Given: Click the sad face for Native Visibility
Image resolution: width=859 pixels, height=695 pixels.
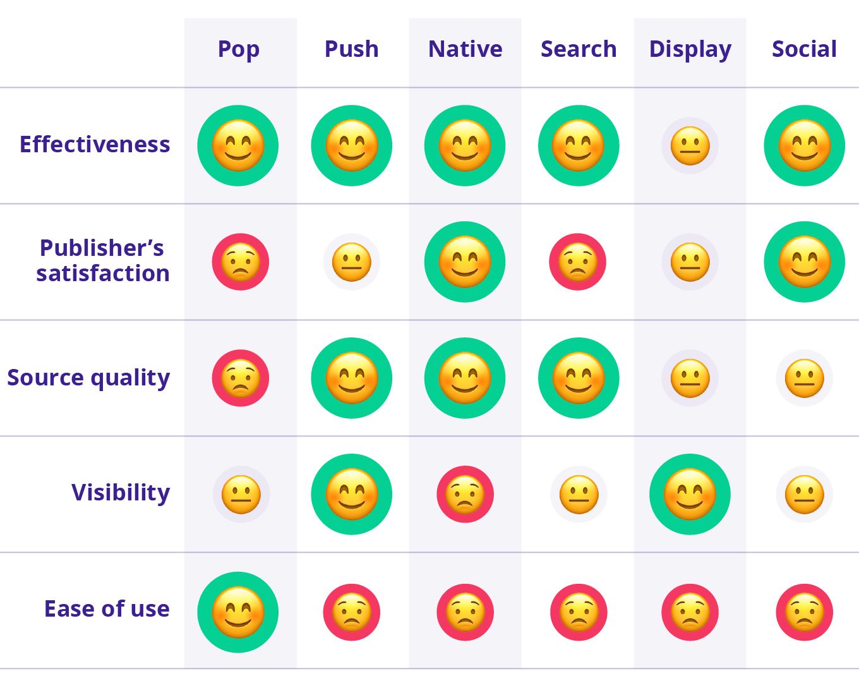Looking at the screenshot, I should click(x=466, y=494).
